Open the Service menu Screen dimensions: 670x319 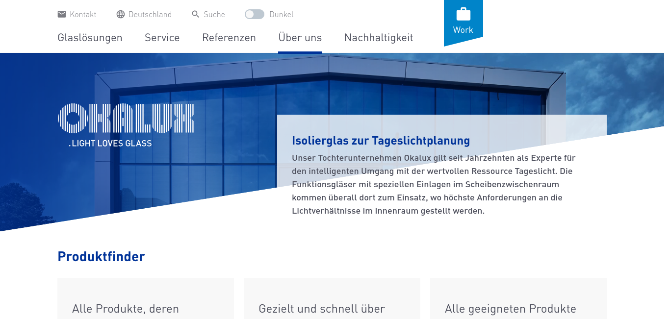point(162,38)
